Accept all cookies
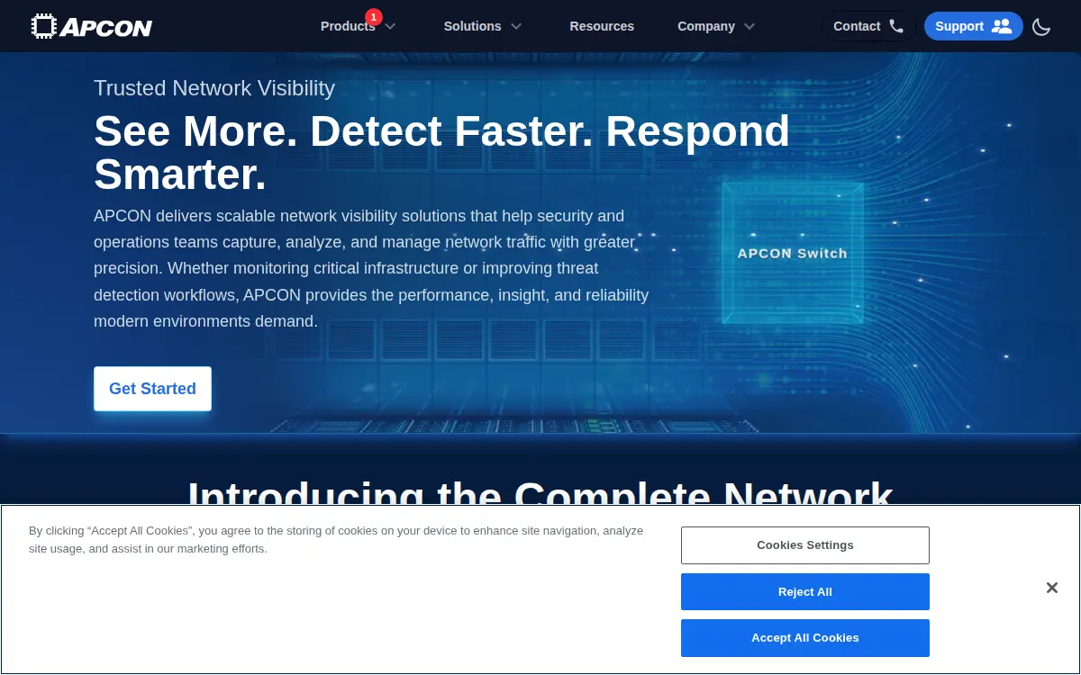This screenshot has height=675, width=1081. 805,638
